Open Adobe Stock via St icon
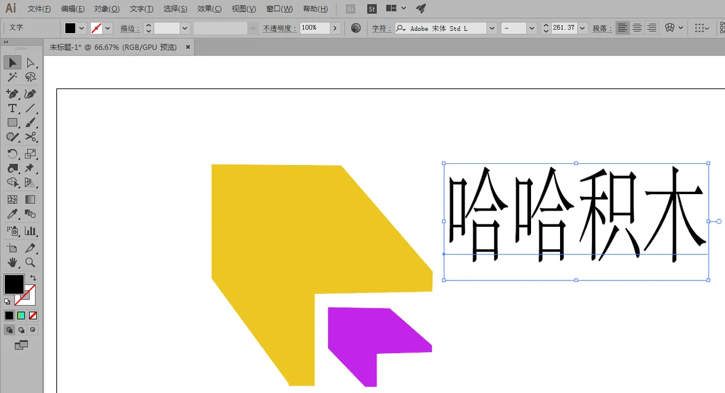 tap(372, 8)
